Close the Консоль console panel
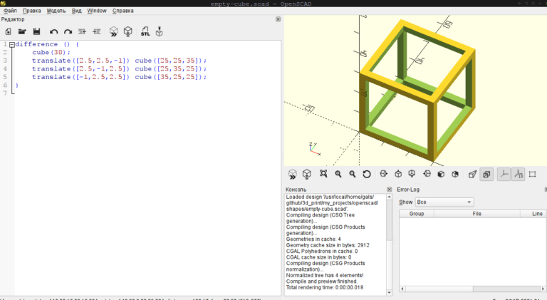This screenshot has height=300, width=547. click(x=390, y=190)
